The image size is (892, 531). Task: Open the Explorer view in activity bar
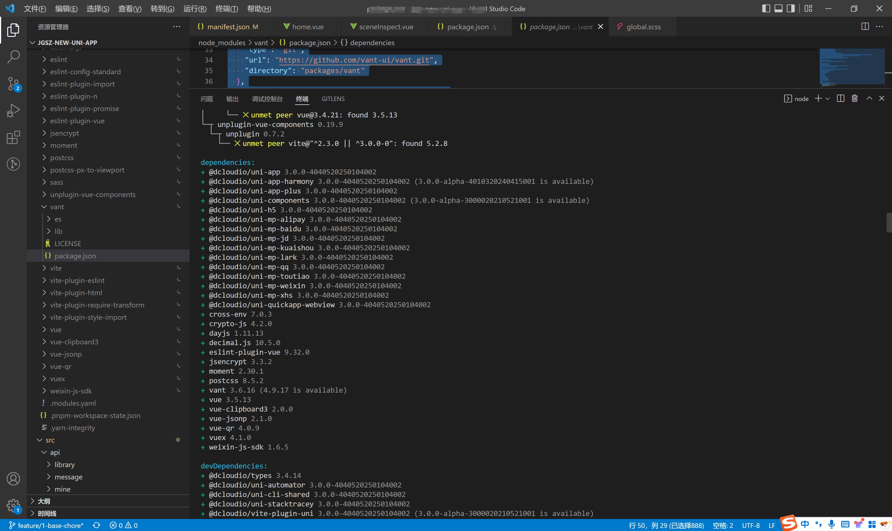(x=13, y=30)
